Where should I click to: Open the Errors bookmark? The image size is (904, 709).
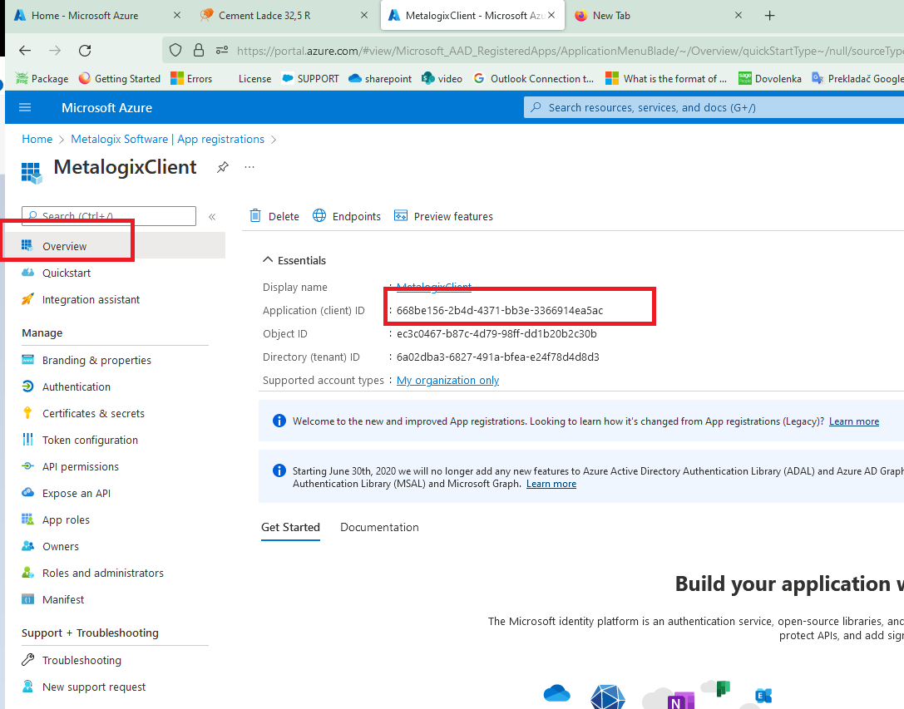tap(191, 78)
